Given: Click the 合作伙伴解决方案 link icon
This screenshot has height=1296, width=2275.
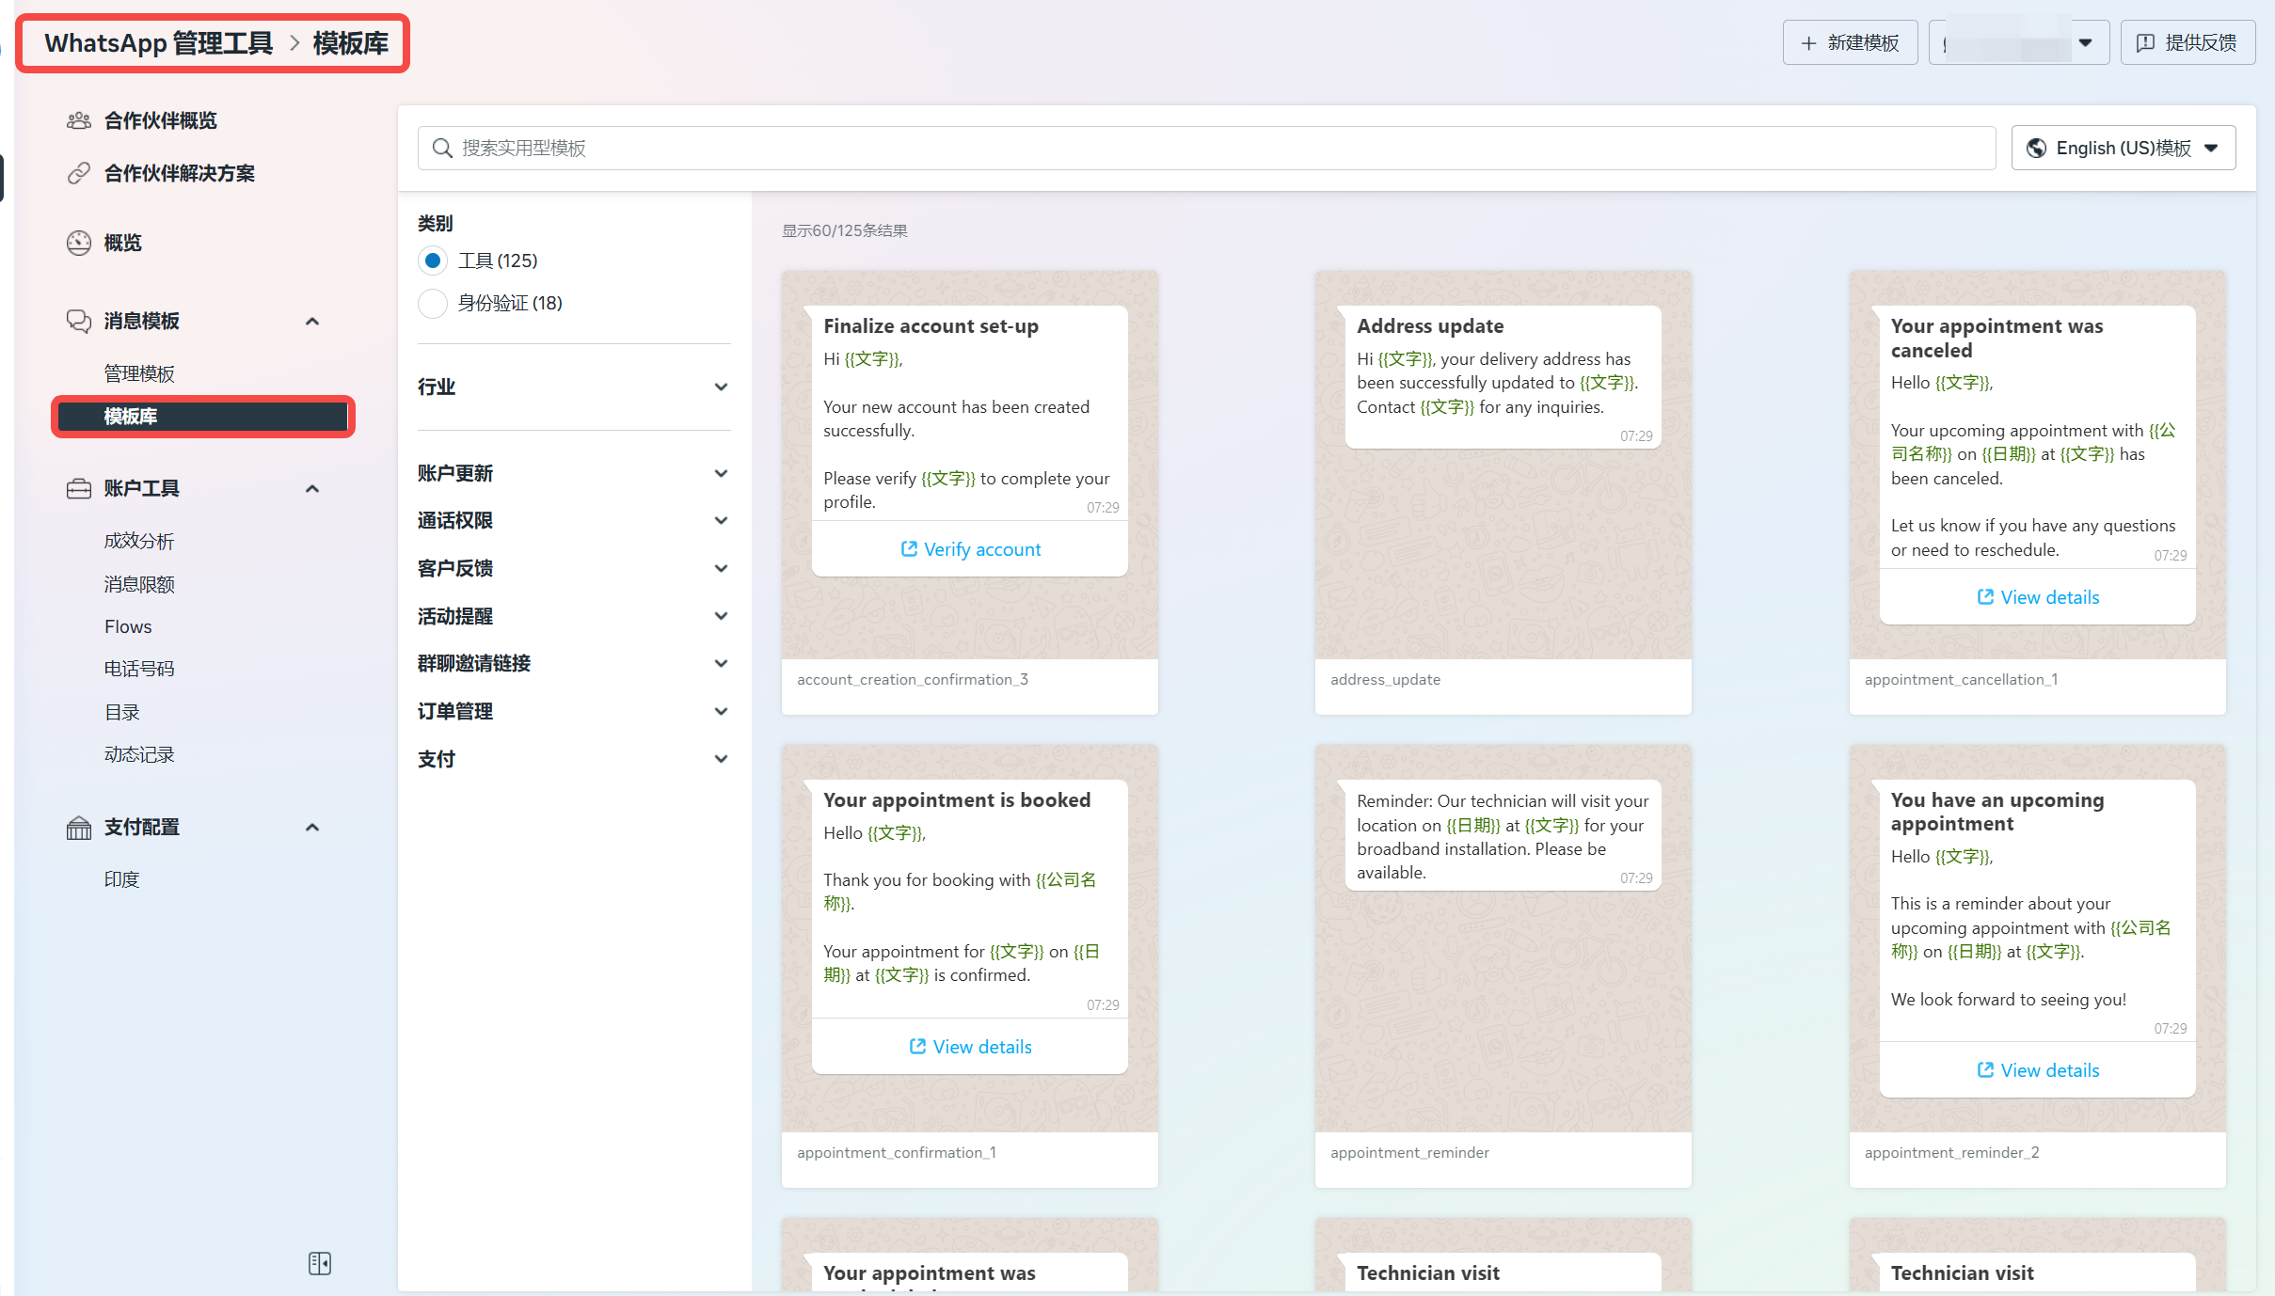Looking at the screenshot, I should pyautogui.click(x=79, y=173).
